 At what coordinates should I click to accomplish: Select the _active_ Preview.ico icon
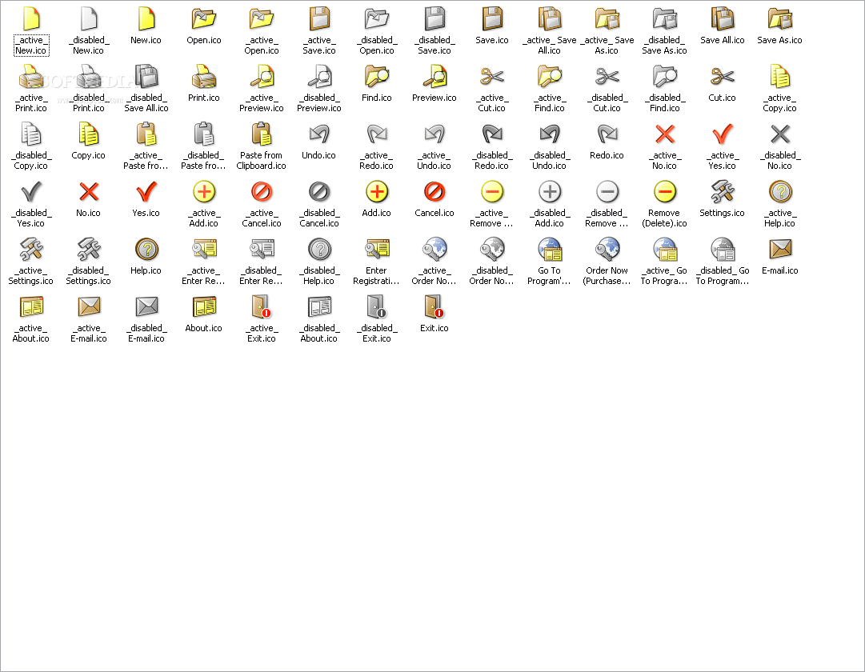(262, 76)
